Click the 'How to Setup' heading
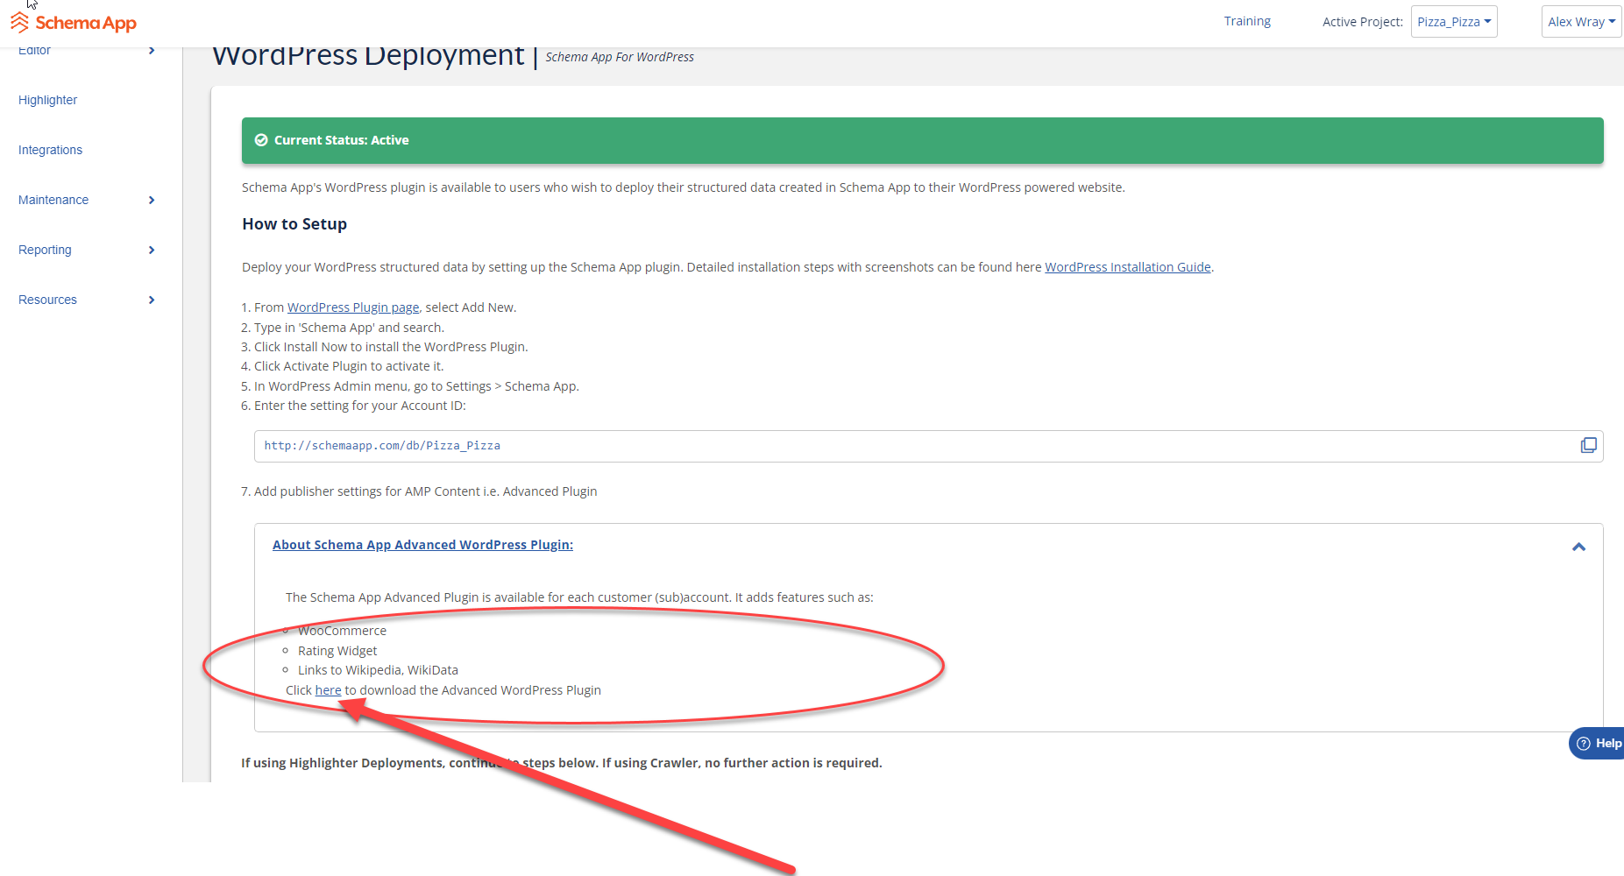 coord(294,224)
